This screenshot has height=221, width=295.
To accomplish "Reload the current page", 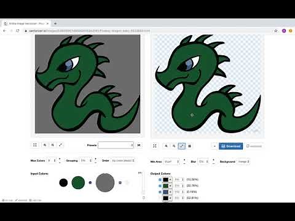I will click(18, 31).
